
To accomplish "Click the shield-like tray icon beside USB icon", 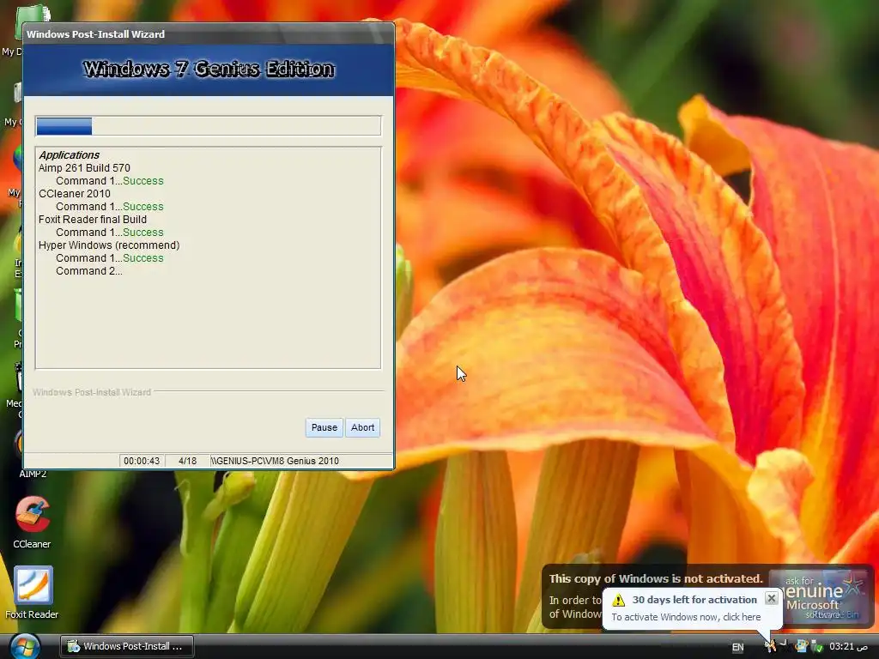I will [802, 646].
